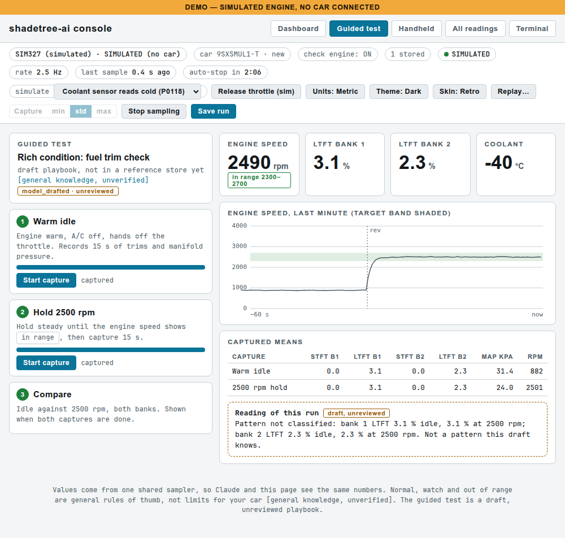Click Stop sampling button
Viewport: 565px width, 538px height.
(154, 111)
